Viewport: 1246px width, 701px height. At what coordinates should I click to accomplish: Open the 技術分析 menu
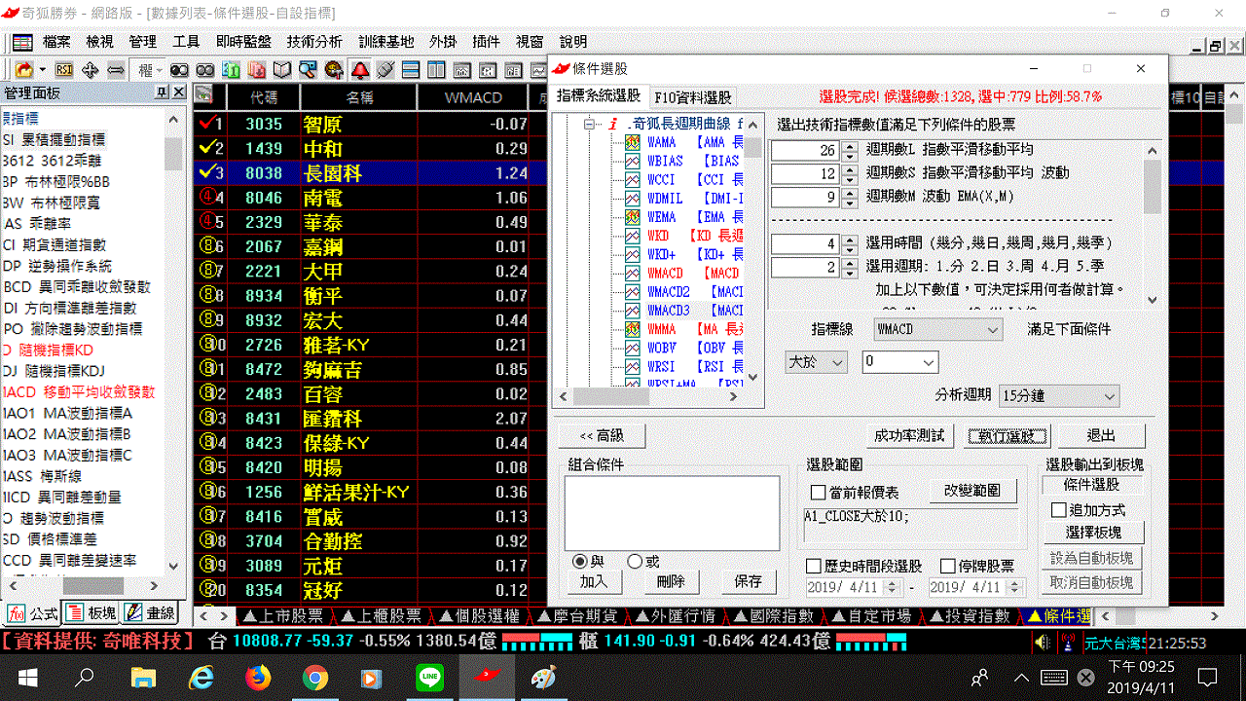314,42
